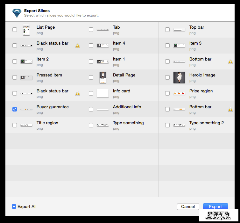
Task: Click warning icon on Bottom bar row below Item 3
Action: click(230, 61)
